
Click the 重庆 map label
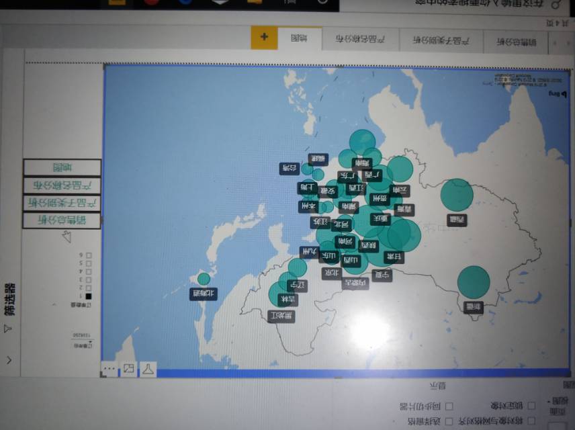(380, 220)
